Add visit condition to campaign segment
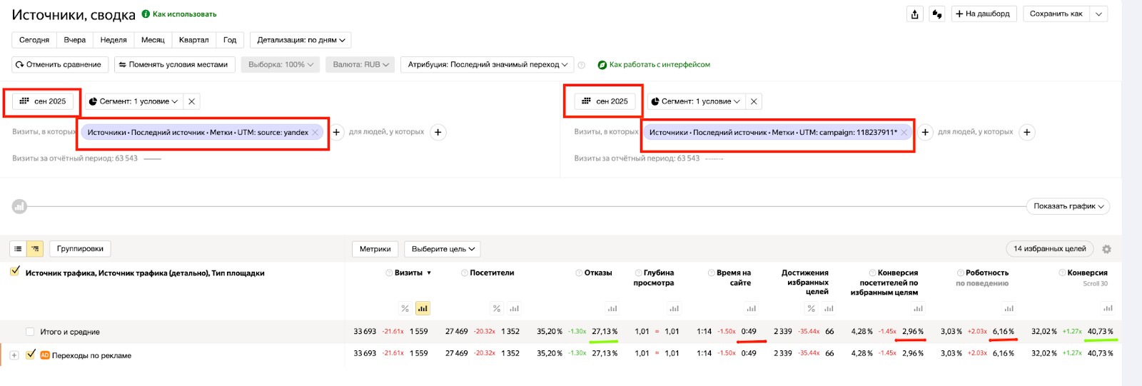This screenshot has height=386, width=1142. (925, 132)
